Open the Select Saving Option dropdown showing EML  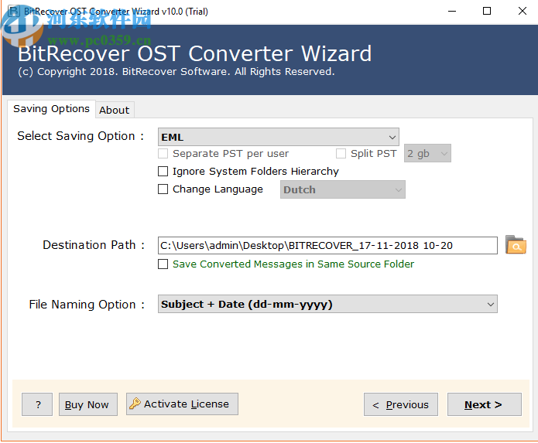(278, 137)
